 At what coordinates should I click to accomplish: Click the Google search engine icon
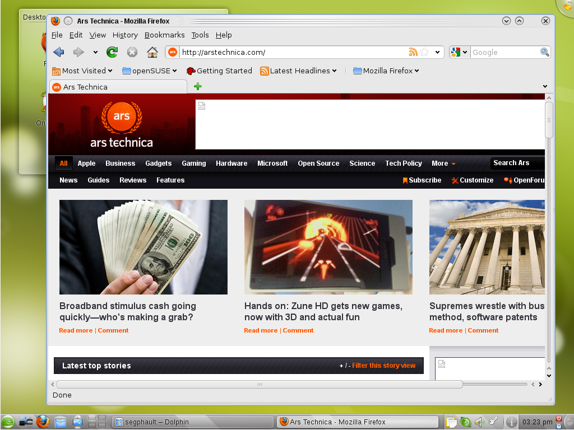click(456, 52)
